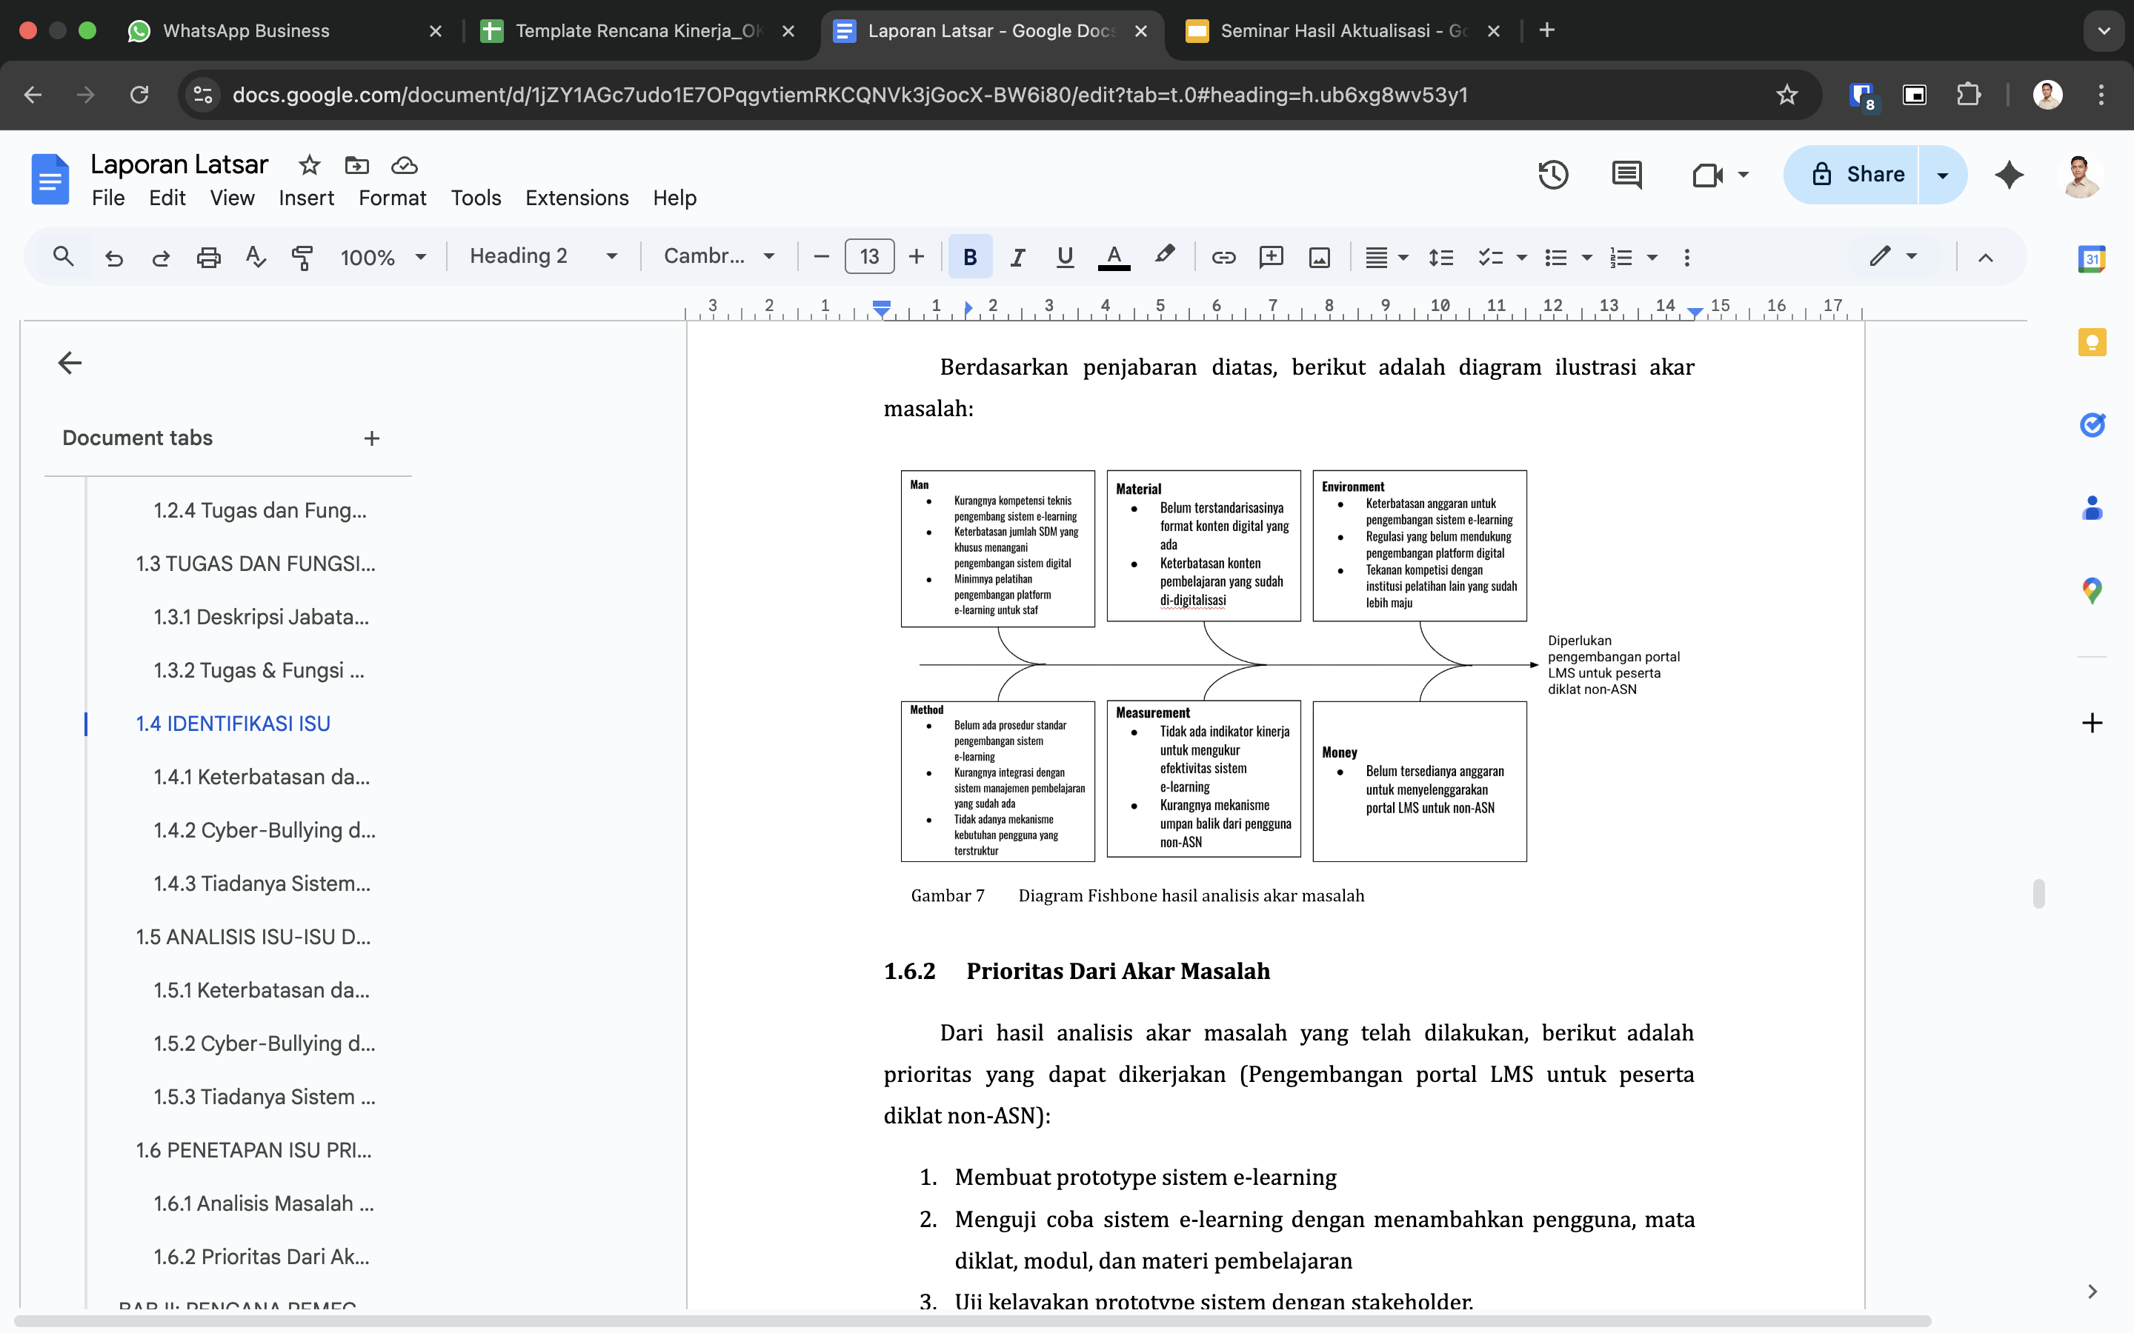Click the paint format roller icon

[x=302, y=256]
